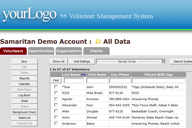Click the Delete button in sidebar
This screenshot has height=128, width=192.
point(24,73)
